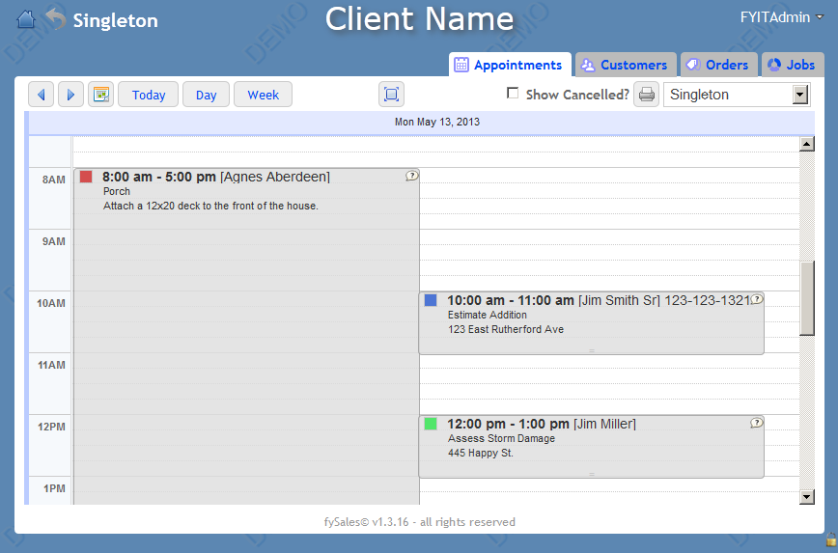838x553 pixels.
Task: Click resize handle of Jim Smith appointment
Action: [592, 351]
